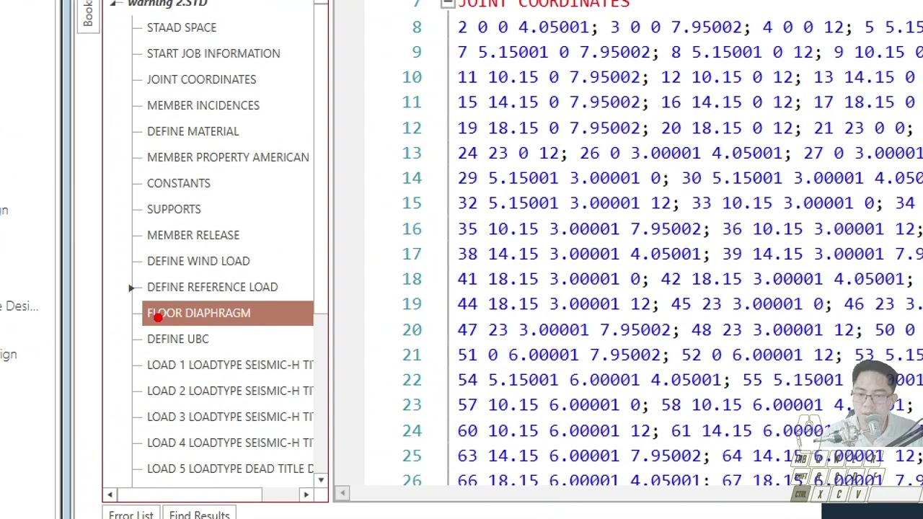Select START JOB INFORMATION in tree
This screenshot has width=923, height=519.
click(x=213, y=53)
